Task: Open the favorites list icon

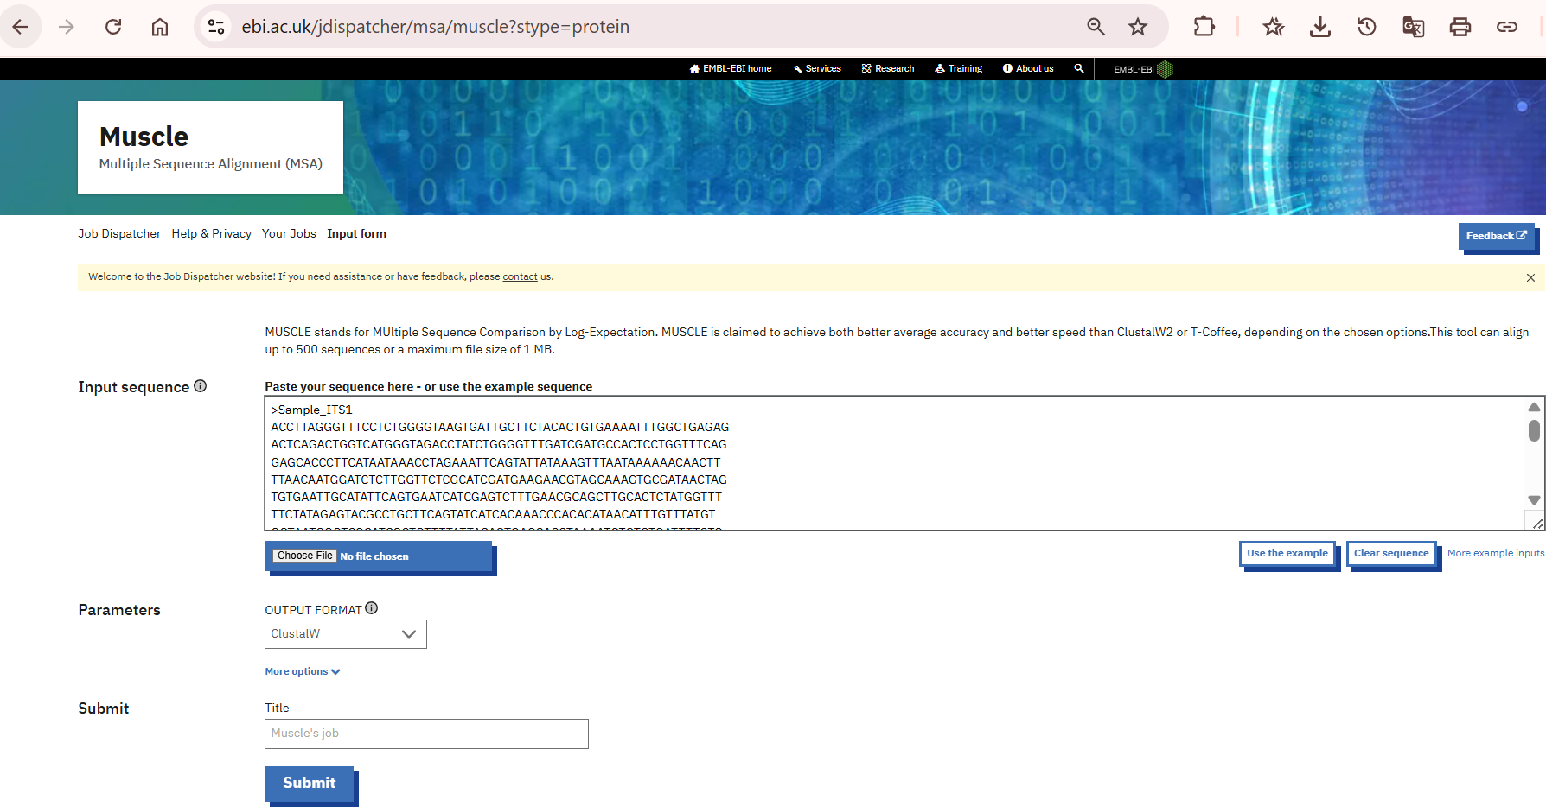Action: coord(1273,27)
